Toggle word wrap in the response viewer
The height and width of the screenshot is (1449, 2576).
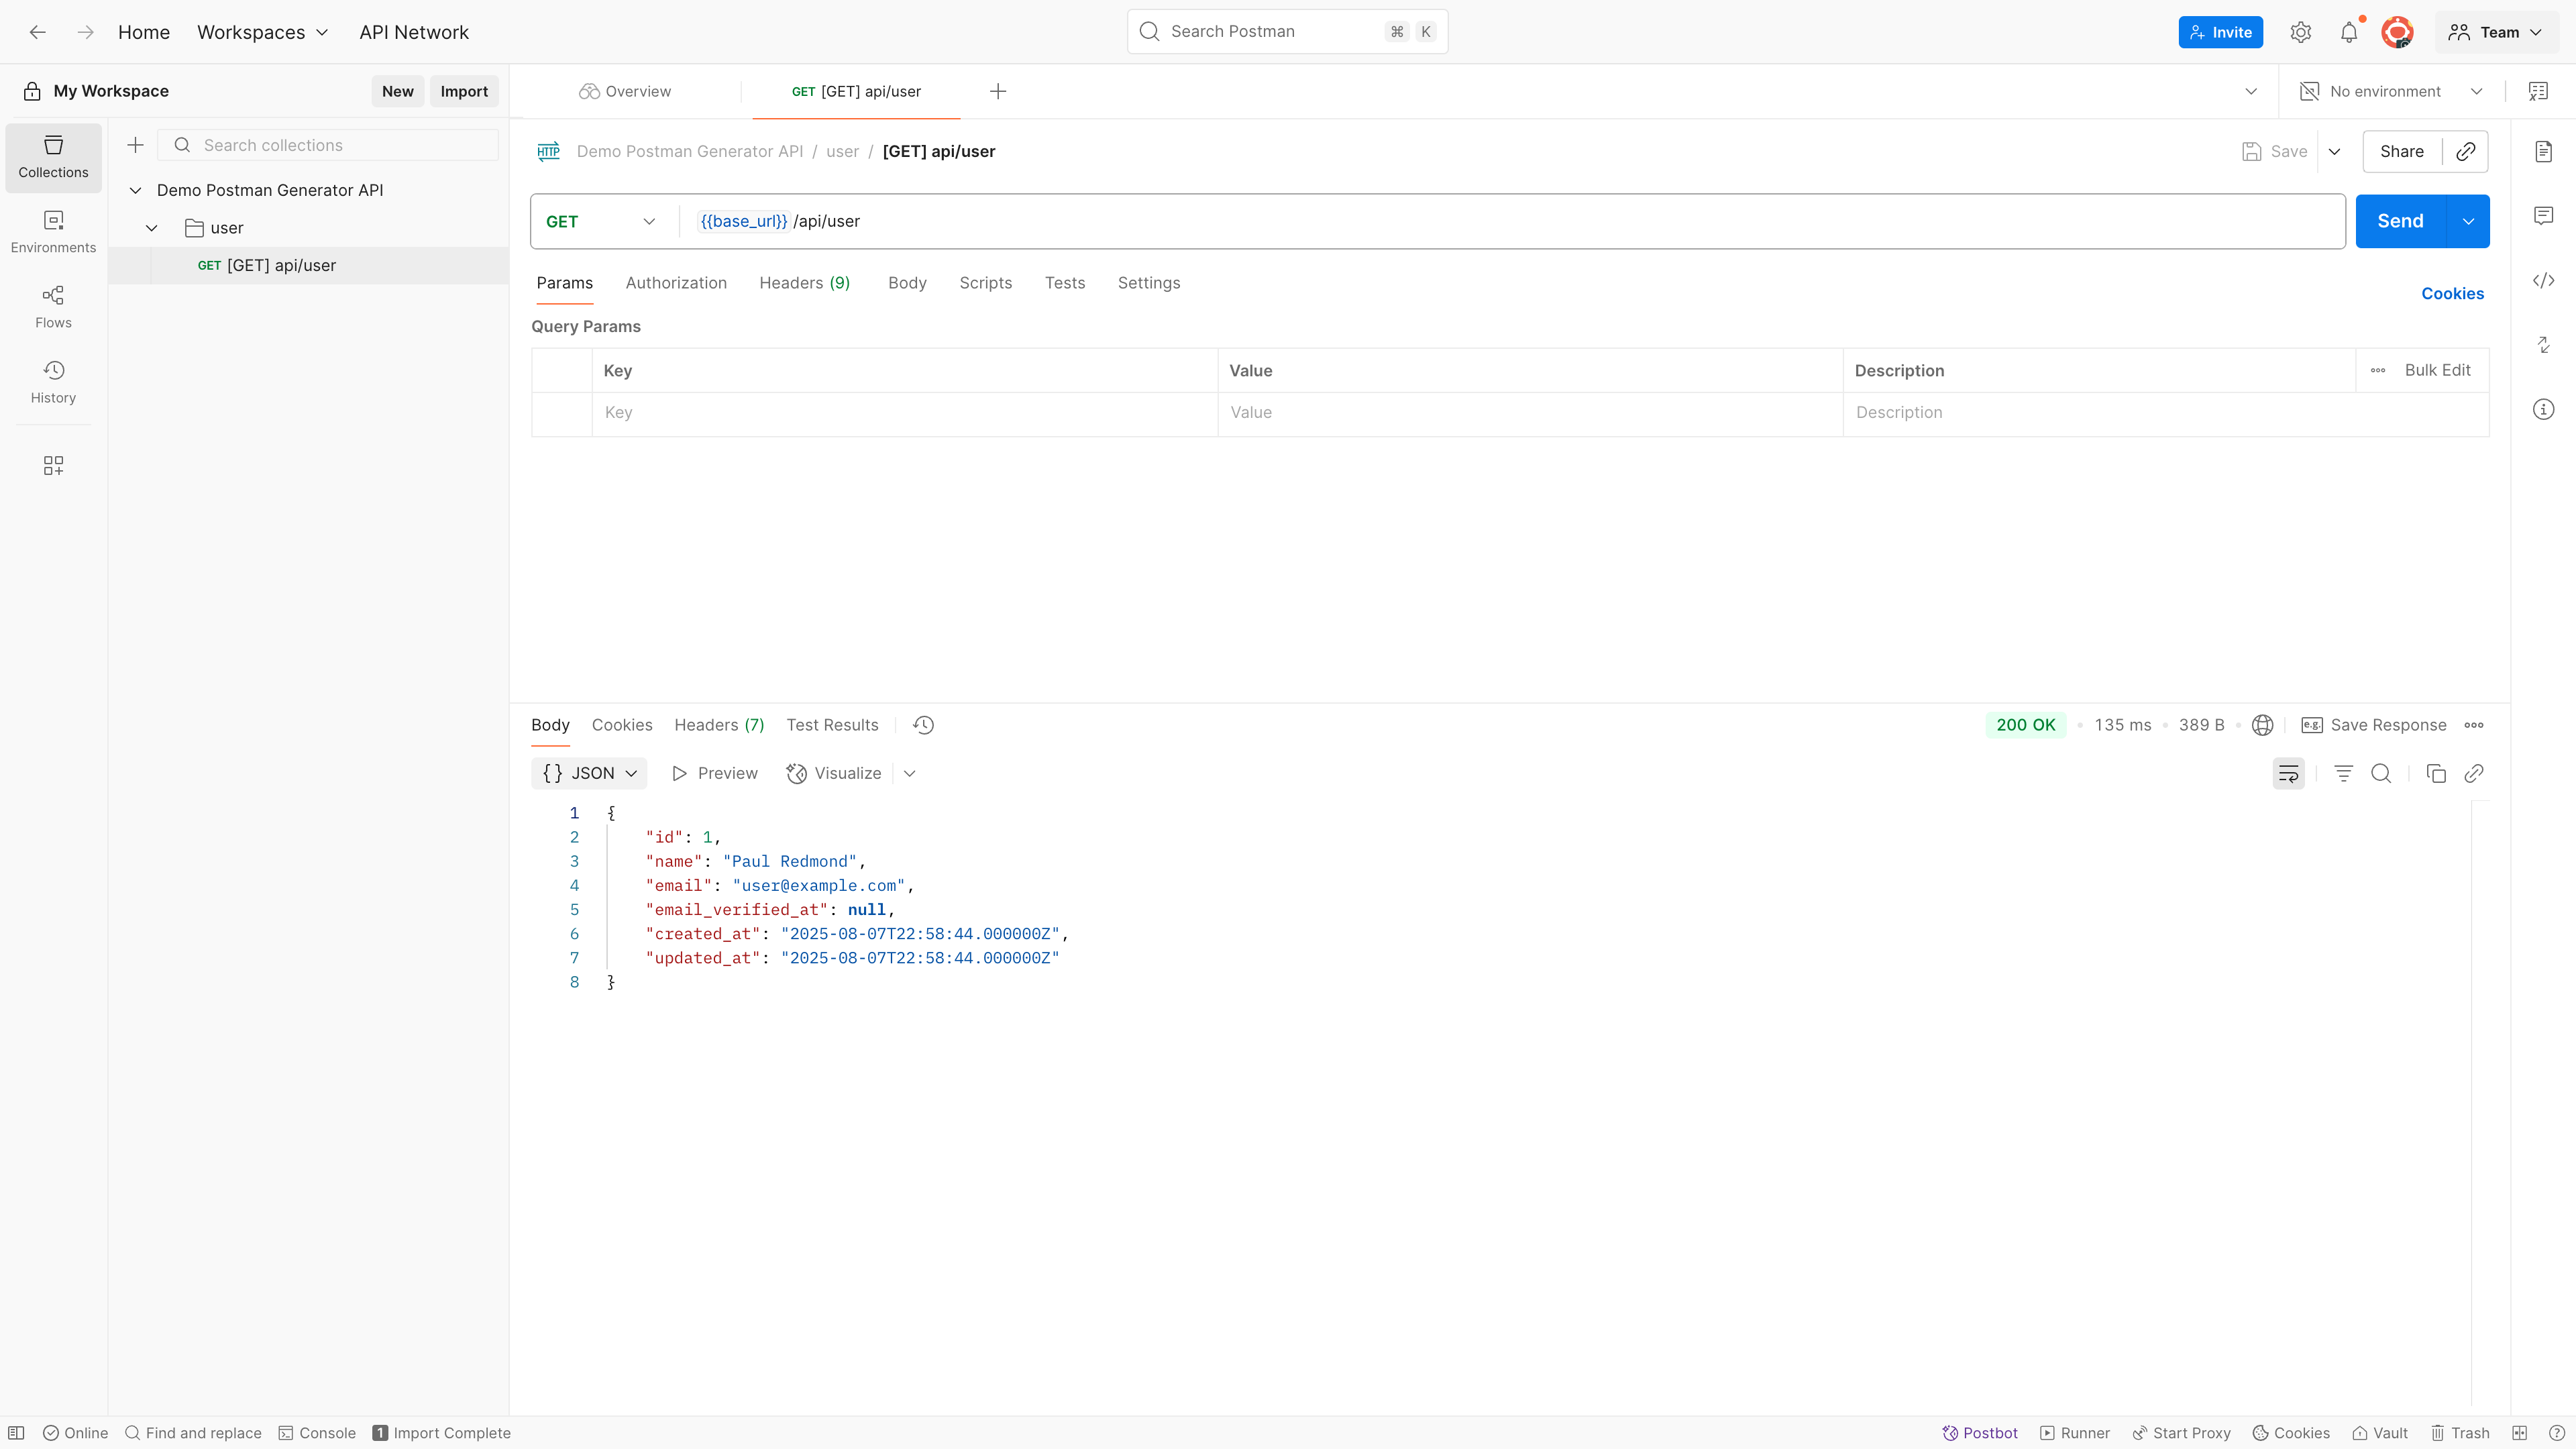[x=2288, y=773]
